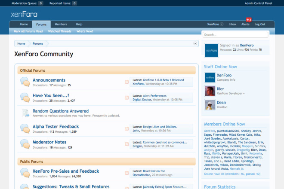Open the Inbox menu item

pyautogui.click(x=232, y=24)
